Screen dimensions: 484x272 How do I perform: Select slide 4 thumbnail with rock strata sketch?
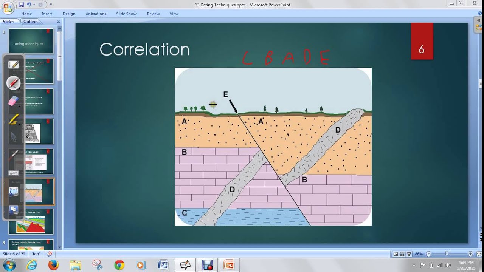click(x=31, y=131)
